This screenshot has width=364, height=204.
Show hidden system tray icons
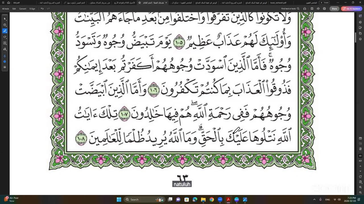[314, 199]
